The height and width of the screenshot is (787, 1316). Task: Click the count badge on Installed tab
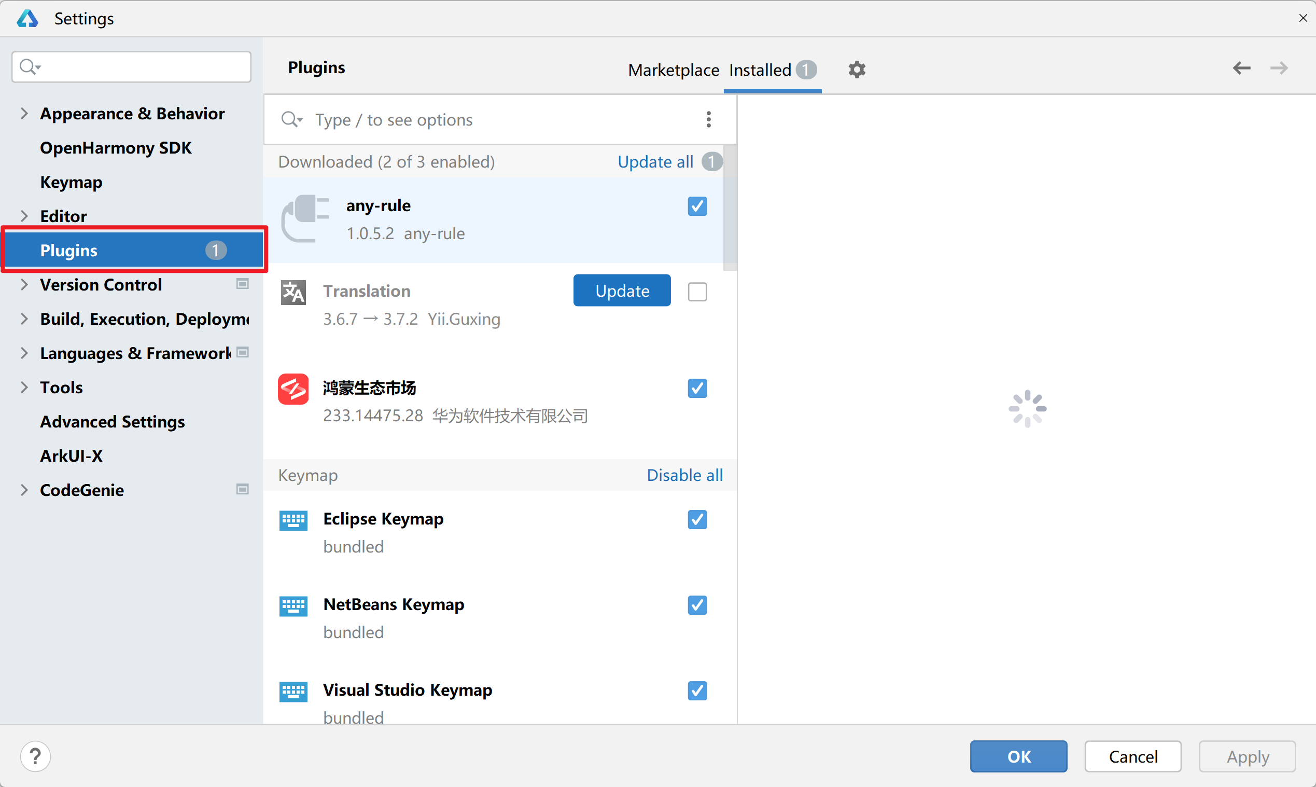pos(806,70)
